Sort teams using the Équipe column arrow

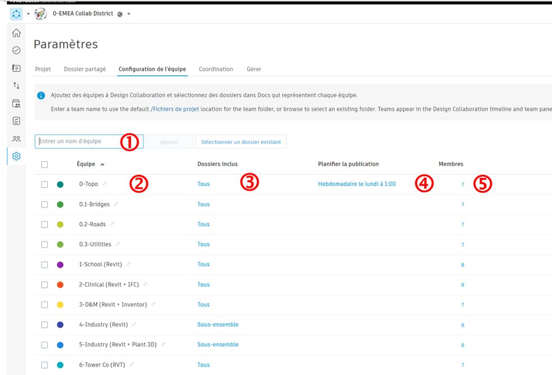coord(103,165)
